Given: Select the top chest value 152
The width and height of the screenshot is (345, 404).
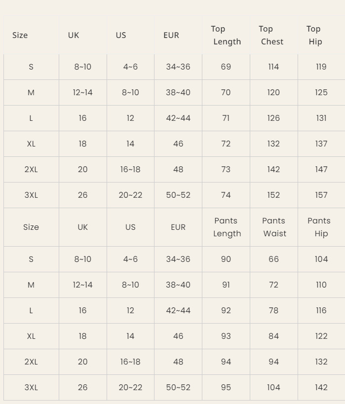Looking at the screenshot, I should pos(273,195).
